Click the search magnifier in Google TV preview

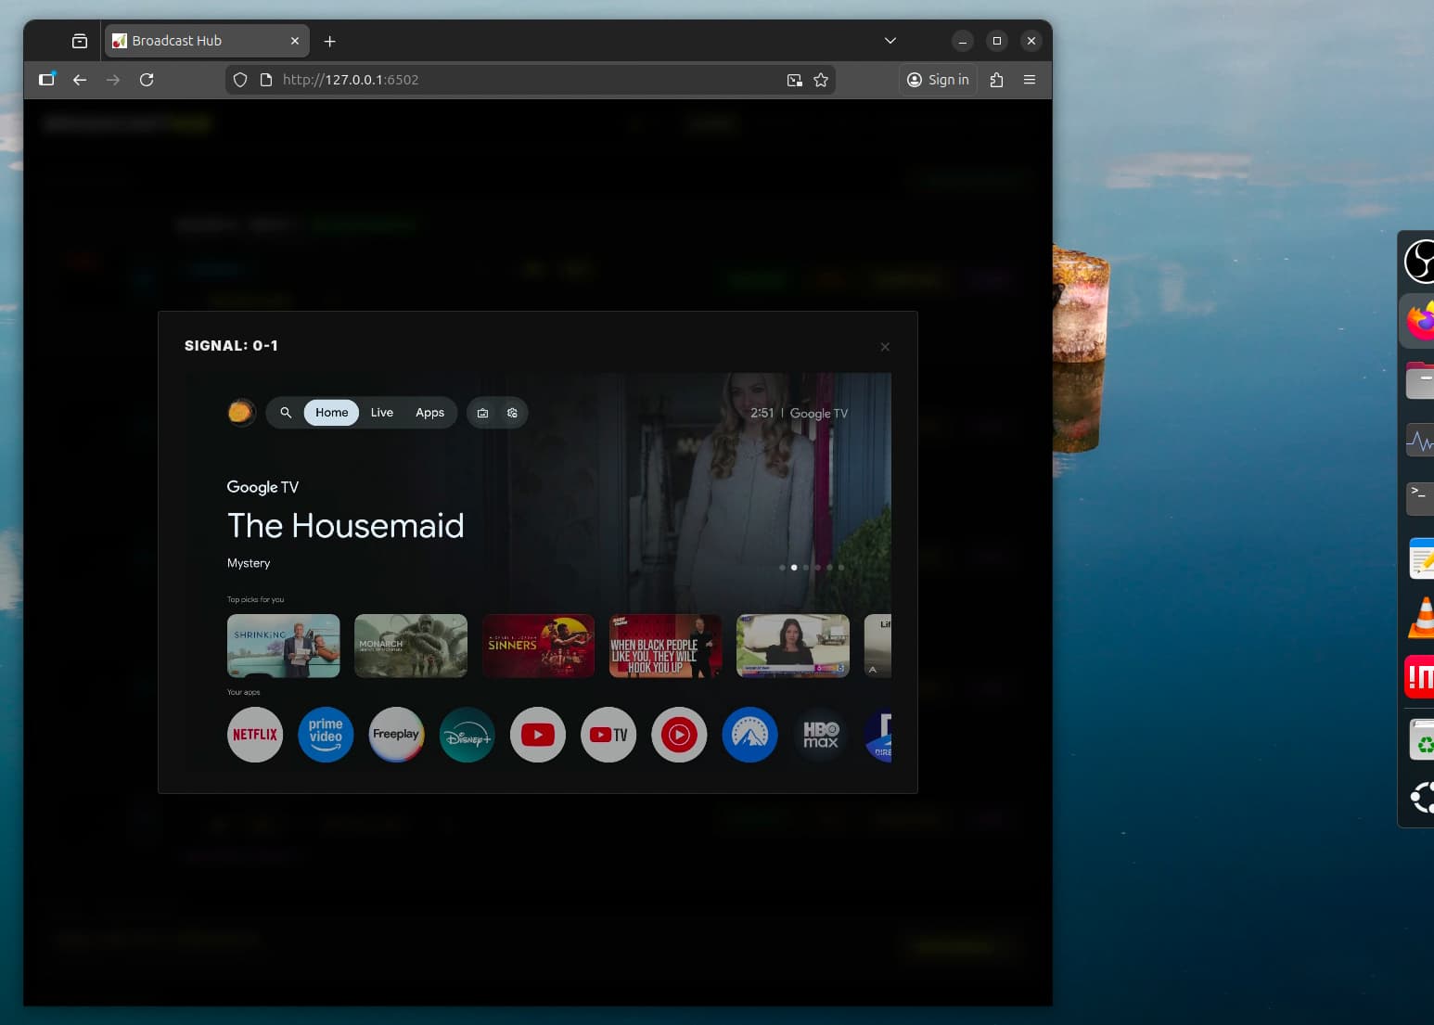point(286,413)
